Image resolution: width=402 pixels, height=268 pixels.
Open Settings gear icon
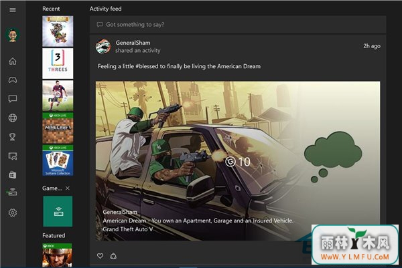(x=13, y=213)
